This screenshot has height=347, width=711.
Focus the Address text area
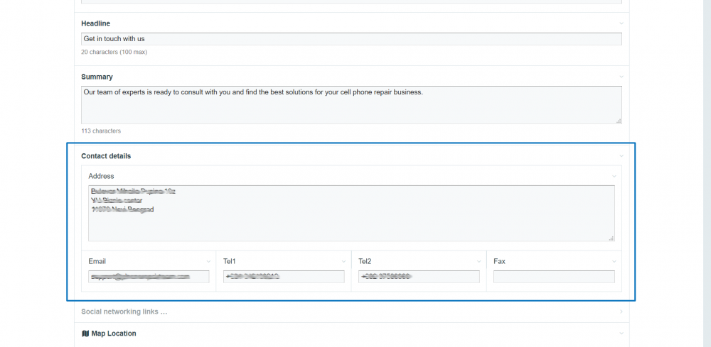click(x=351, y=213)
